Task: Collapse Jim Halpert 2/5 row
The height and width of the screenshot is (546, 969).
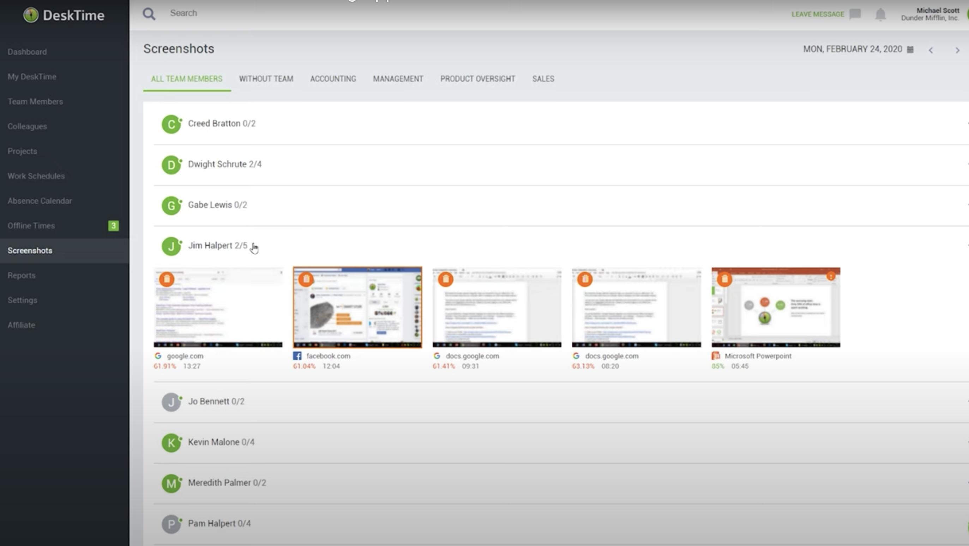Action: click(x=217, y=246)
